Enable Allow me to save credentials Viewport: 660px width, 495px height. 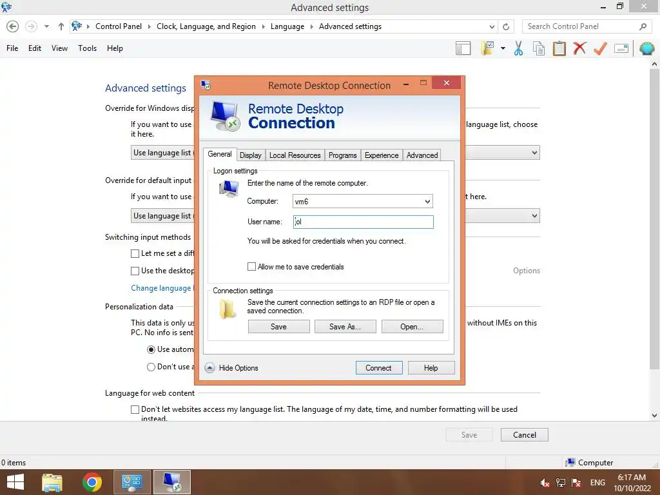252,266
